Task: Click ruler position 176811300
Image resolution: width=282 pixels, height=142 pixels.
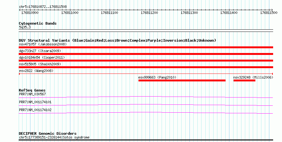Action: tap(189, 13)
